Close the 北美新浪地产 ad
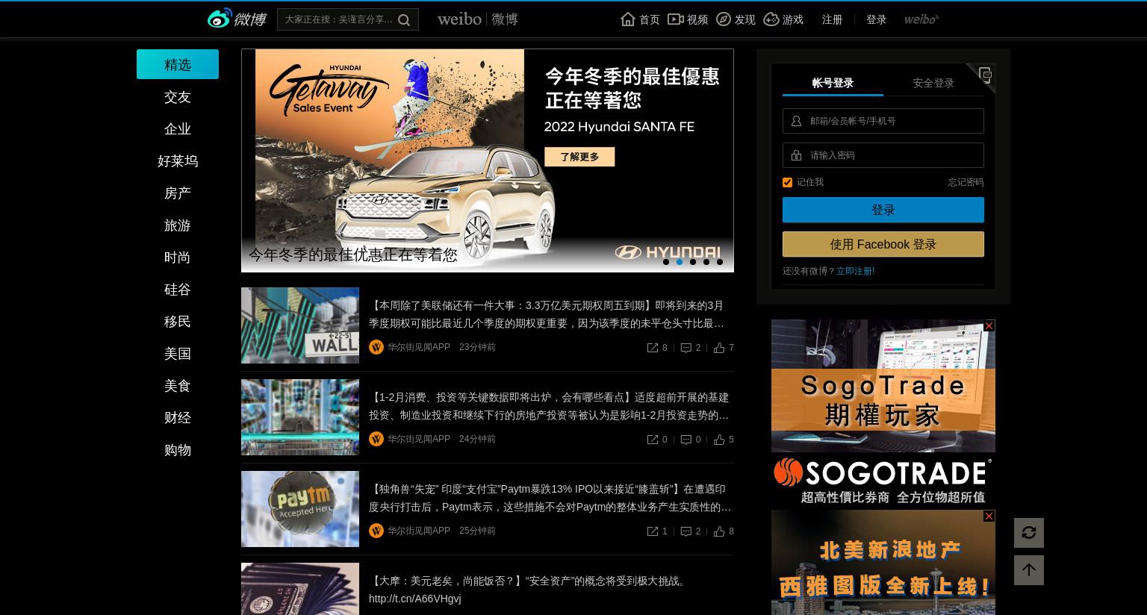Screen dimensions: 1147x615 [989, 516]
